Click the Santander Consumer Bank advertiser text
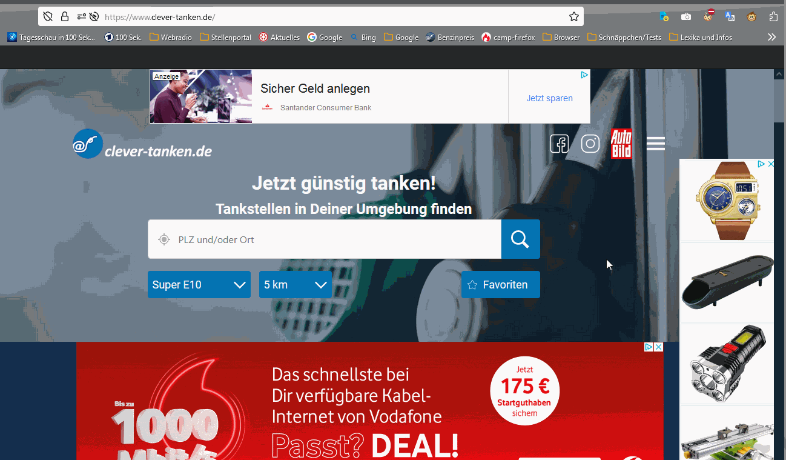The width and height of the screenshot is (786, 460). [x=326, y=108]
